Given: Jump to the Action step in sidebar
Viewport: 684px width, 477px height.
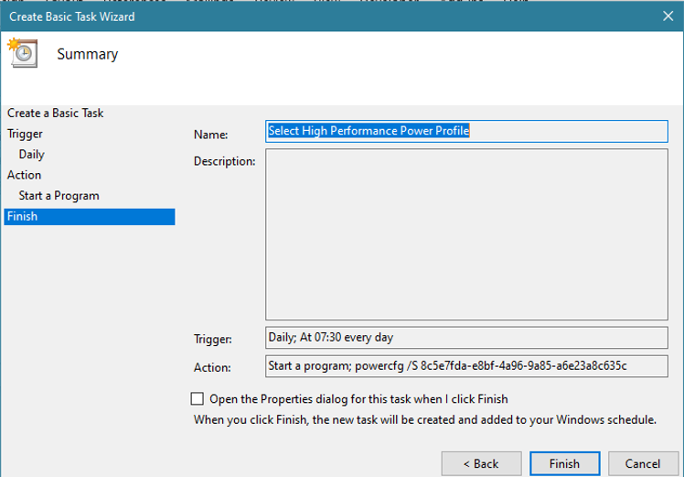Looking at the screenshot, I should tap(24, 175).
